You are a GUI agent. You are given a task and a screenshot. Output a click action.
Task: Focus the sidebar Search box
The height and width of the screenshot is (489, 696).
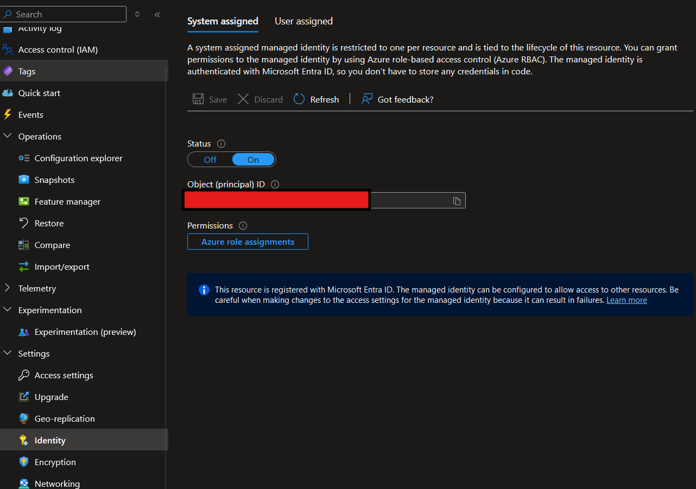[x=63, y=14]
